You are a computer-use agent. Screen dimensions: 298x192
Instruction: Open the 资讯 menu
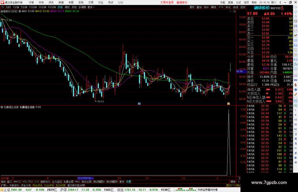click(51, 2)
